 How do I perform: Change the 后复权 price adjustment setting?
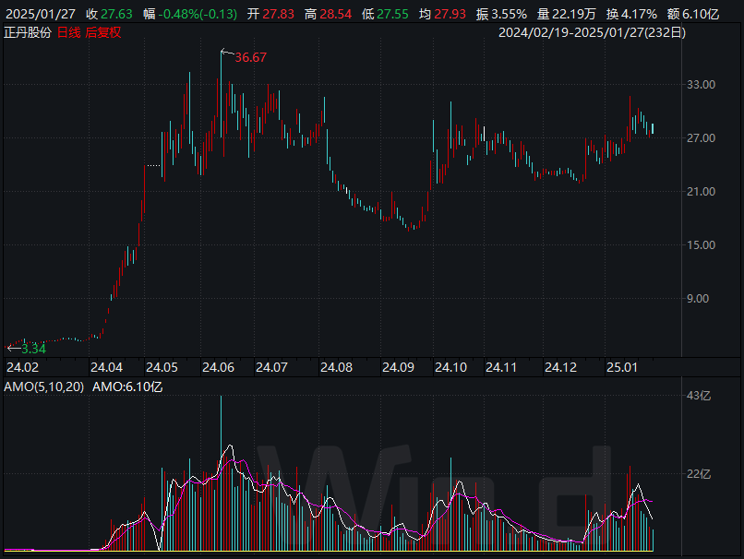(x=103, y=32)
